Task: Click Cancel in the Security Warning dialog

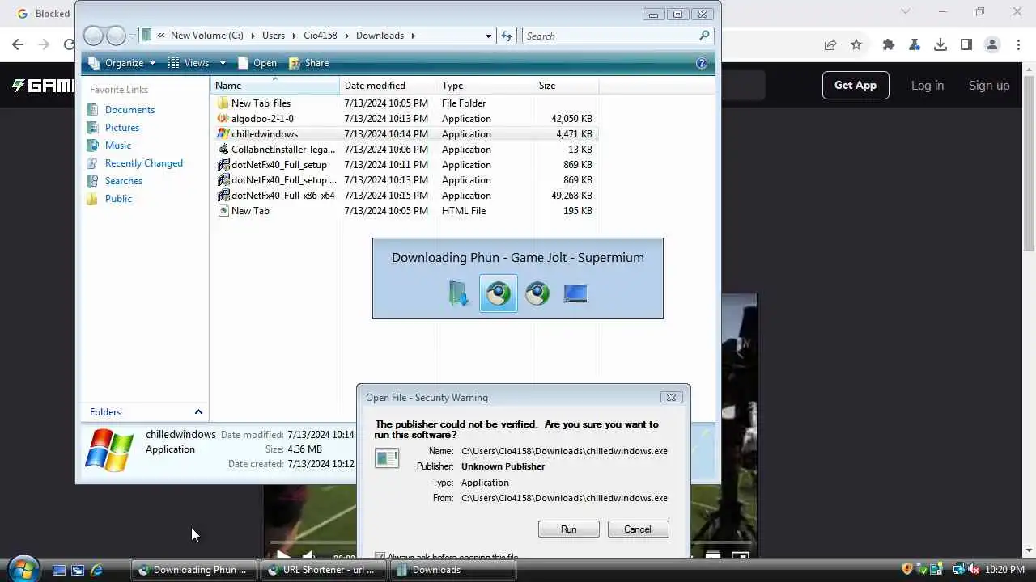Action: point(638,529)
